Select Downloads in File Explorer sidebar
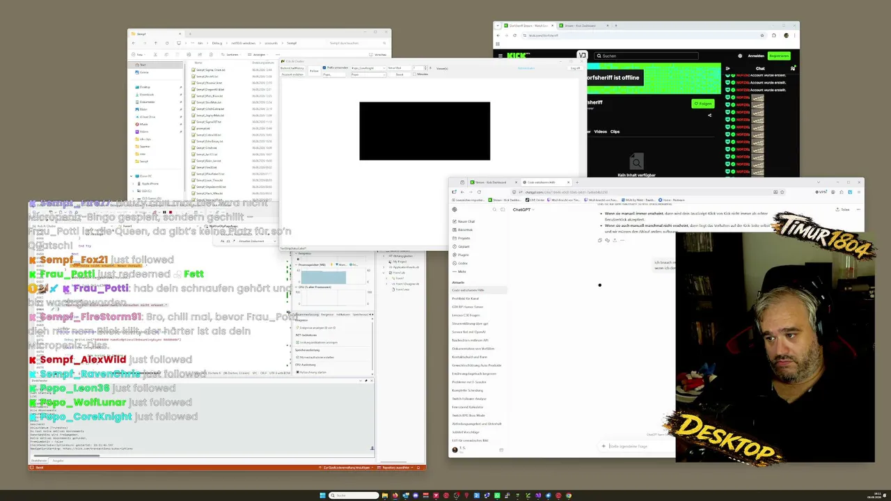 point(146,95)
